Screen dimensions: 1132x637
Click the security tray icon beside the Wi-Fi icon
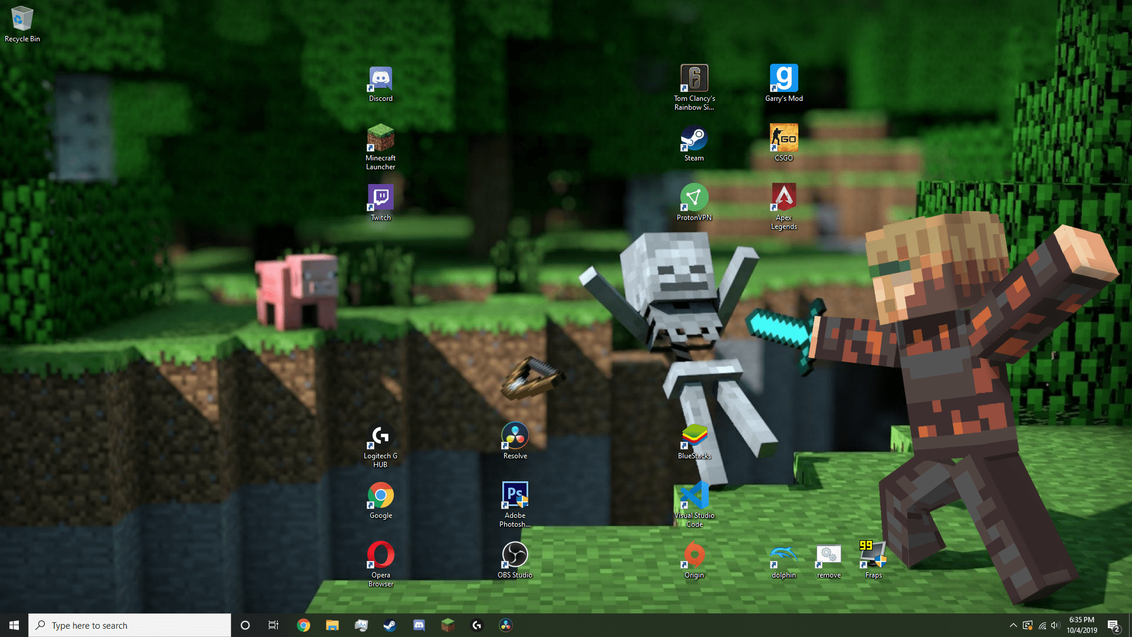pos(1028,625)
